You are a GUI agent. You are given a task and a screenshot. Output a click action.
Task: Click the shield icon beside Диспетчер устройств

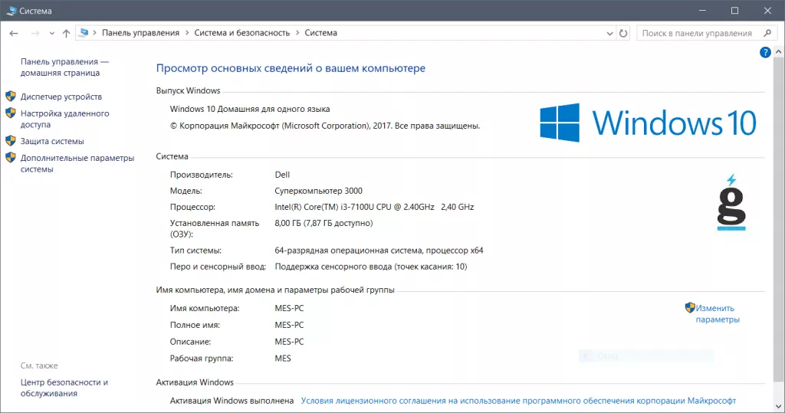click(11, 96)
